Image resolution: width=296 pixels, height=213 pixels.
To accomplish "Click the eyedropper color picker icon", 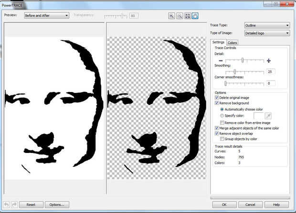I will coord(269,116).
